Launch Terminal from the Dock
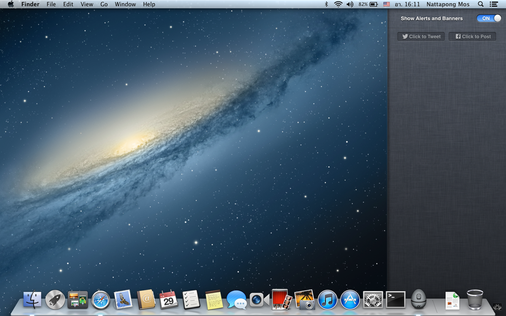 coord(396,300)
